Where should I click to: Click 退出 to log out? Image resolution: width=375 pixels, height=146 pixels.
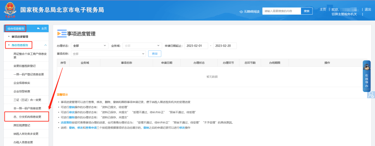coord(368,9)
